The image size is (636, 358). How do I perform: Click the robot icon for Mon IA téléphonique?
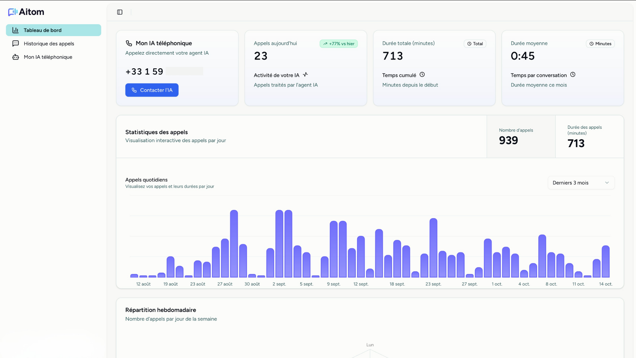pos(16,57)
